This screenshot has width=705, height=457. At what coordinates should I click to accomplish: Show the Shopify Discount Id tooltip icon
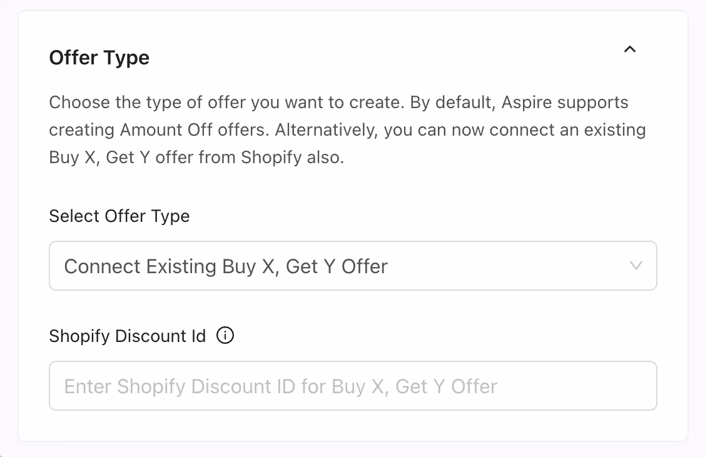tap(225, 336)
